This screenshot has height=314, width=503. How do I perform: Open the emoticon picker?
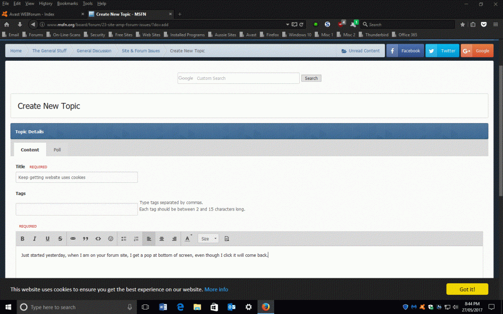pyautogui.click(x=111, y=239)
